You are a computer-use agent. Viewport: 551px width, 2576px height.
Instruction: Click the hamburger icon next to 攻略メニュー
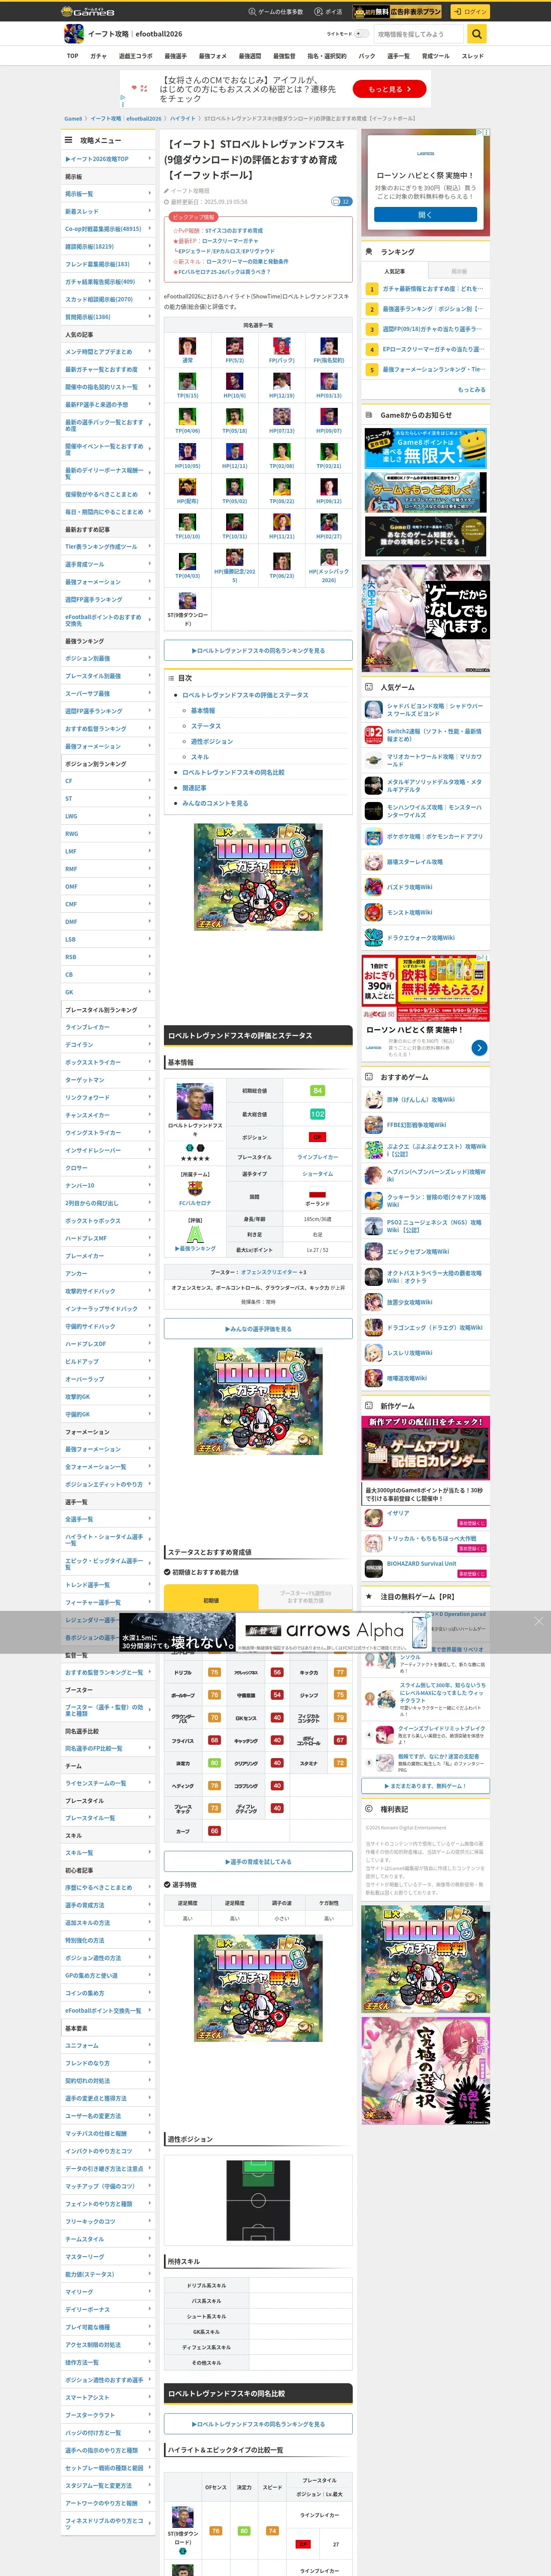69,140
